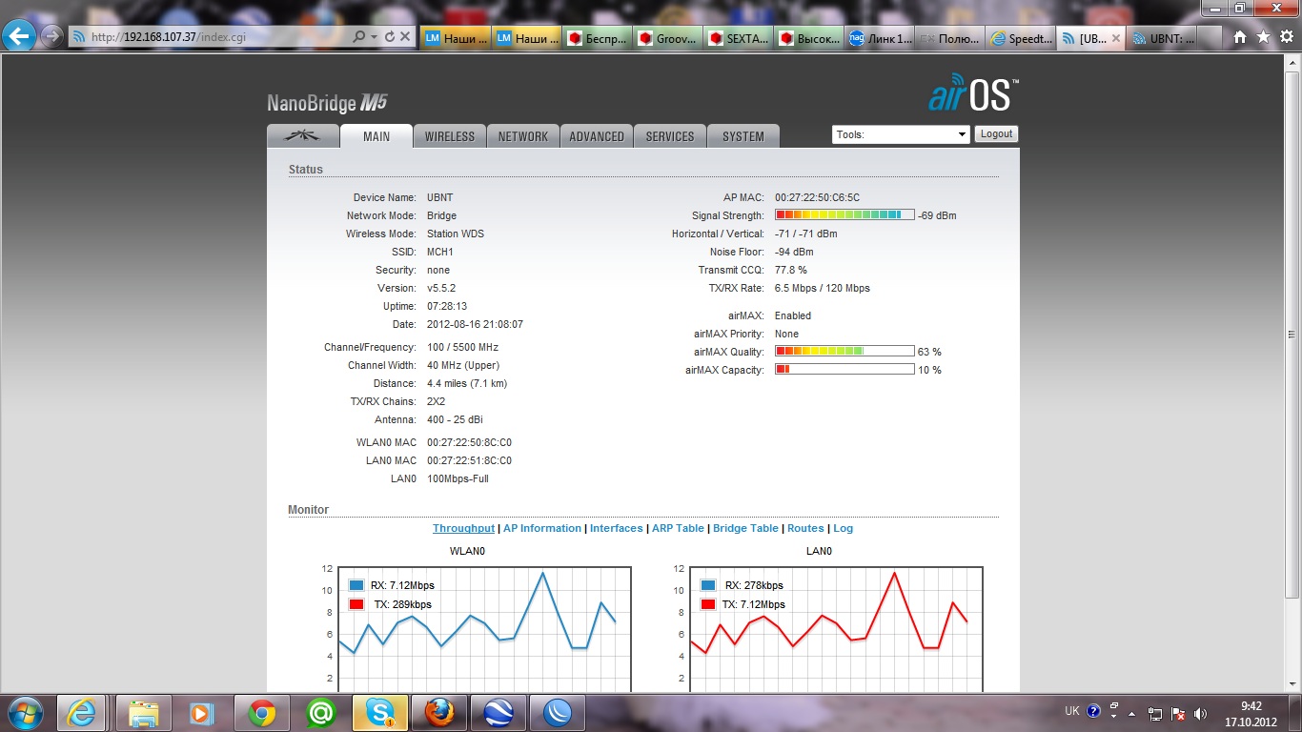
Task: Open Google Earth from taskbar
Action: point(498,712)
